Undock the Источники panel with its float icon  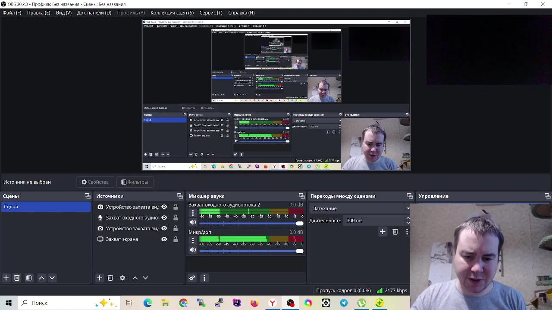click(180, 196)
